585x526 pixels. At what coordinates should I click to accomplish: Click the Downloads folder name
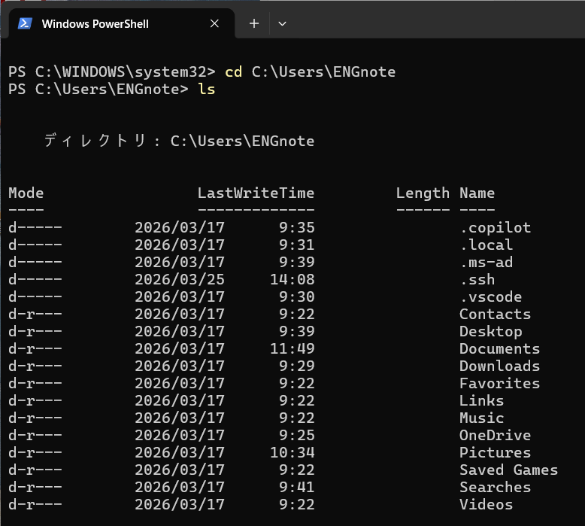[x=499, y=366]
